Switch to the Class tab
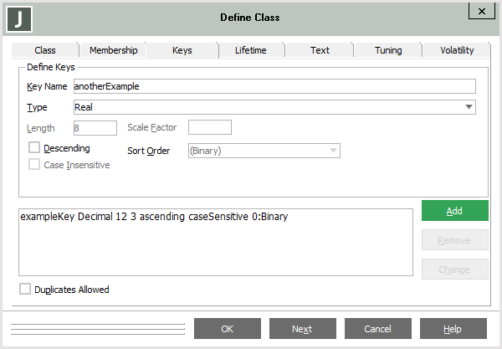This screenshot has height=349, width=502. (45, 50)
